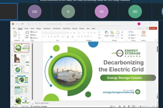
Task: Toggle the AutoSave switch
Action: click(24, 24)
